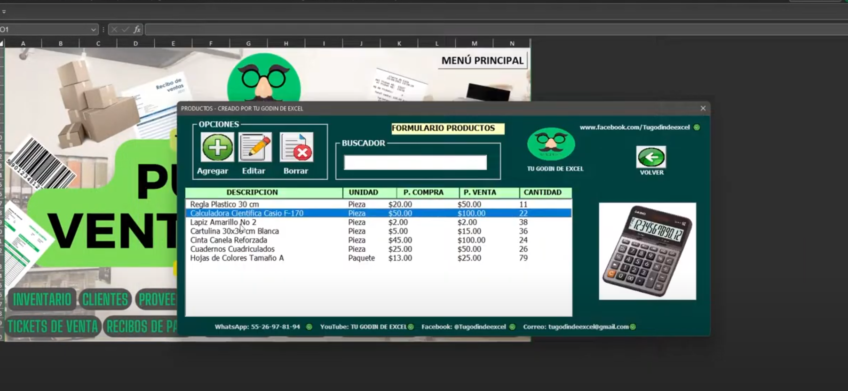Type in the Buscador search field
848x391 pixels.
coord(415,163)
